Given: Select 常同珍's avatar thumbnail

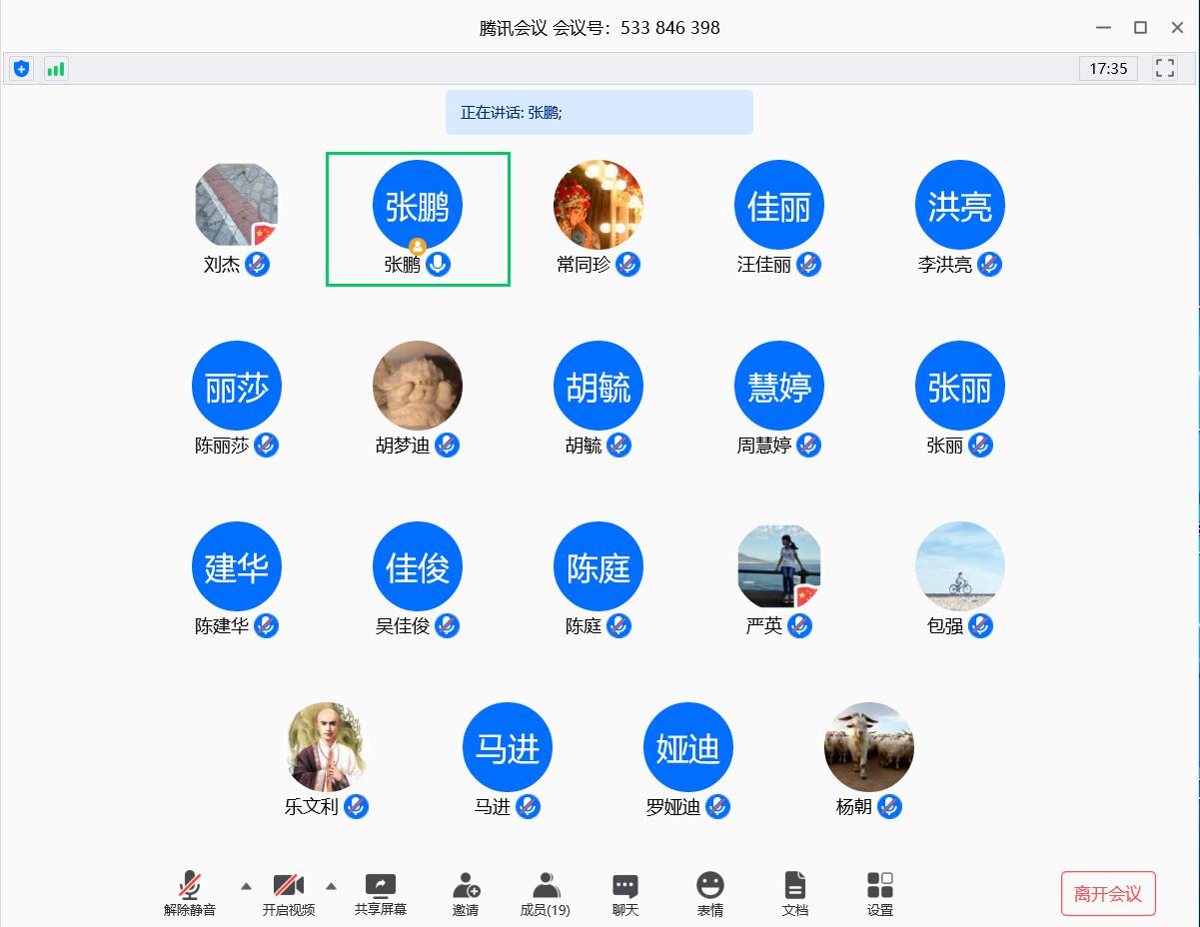Looking at the screenshot, I should pos(598,205).
